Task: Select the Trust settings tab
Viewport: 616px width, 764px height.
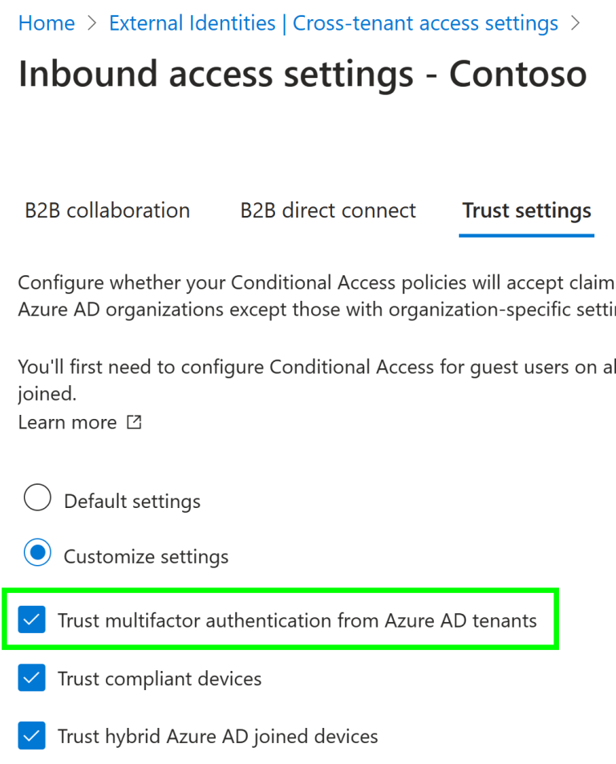Action: 526,210
